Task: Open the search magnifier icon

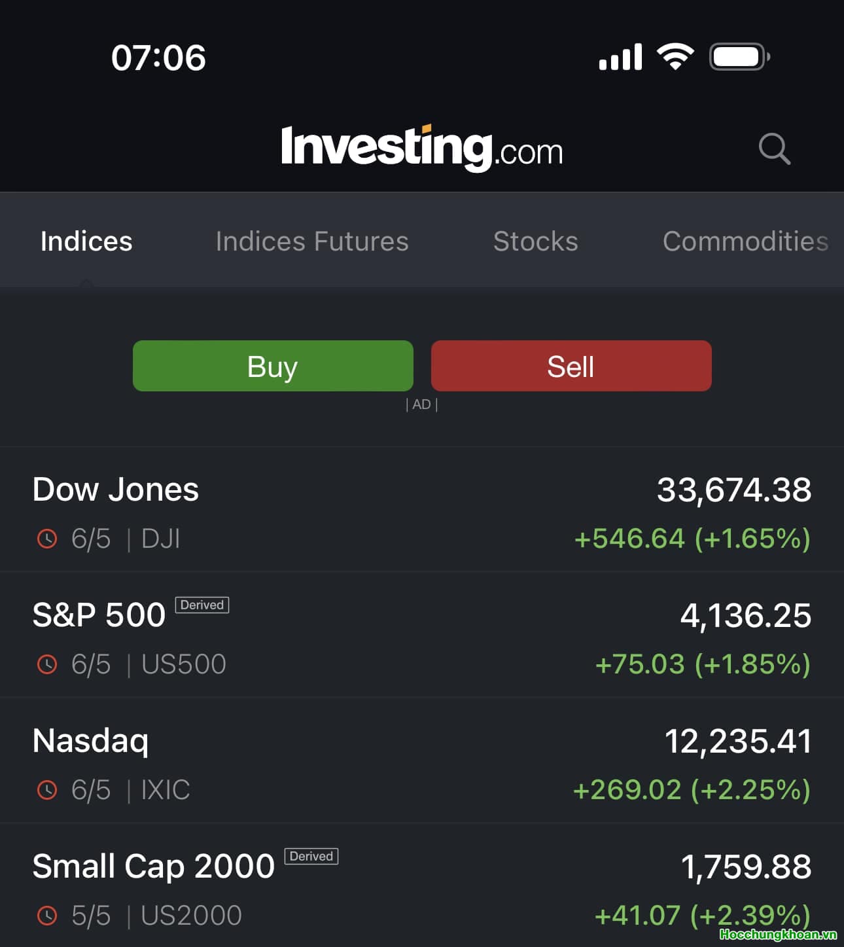Action: [x=774, y=149]
